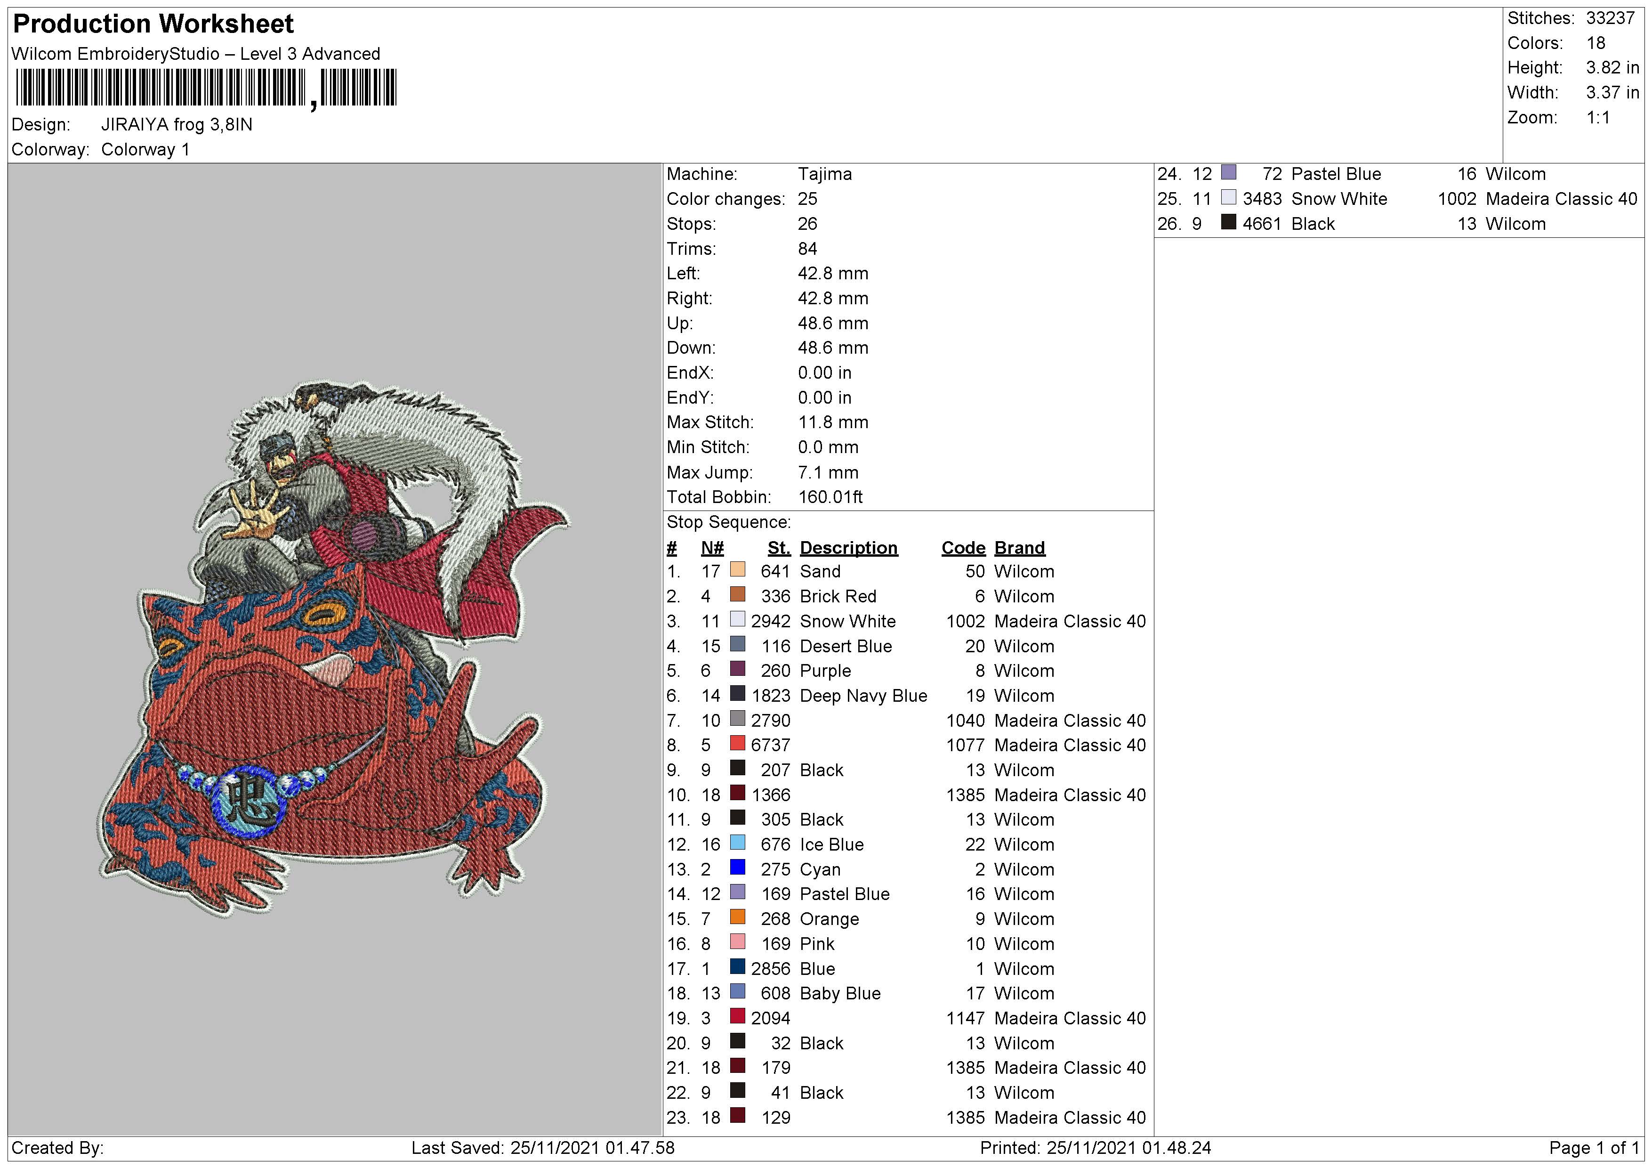Click the Brand column header
Screen dimensions: 1652x1168
pos(1019,548)
